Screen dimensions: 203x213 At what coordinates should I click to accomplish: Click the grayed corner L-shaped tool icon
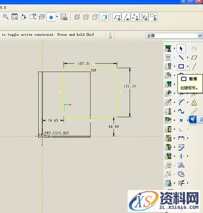pyautogui.click(x=181, y=129)
